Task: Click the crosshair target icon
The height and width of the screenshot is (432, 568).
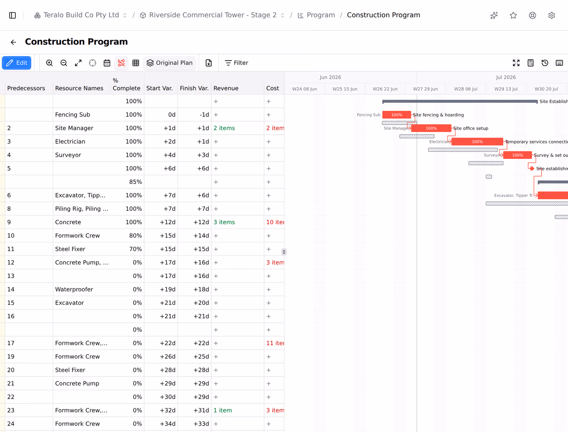Action: click(93, 63)
